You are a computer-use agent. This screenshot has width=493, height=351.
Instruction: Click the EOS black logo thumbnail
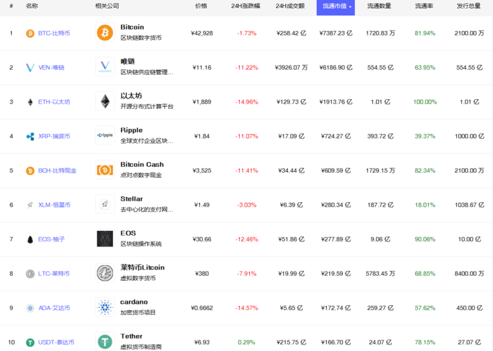[105, 239]
